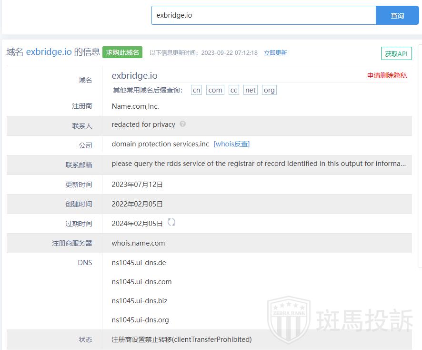422x350 pixels.
Task: Select the org suffix query tag
Action: pyautogui.click(x=269, y=90)
